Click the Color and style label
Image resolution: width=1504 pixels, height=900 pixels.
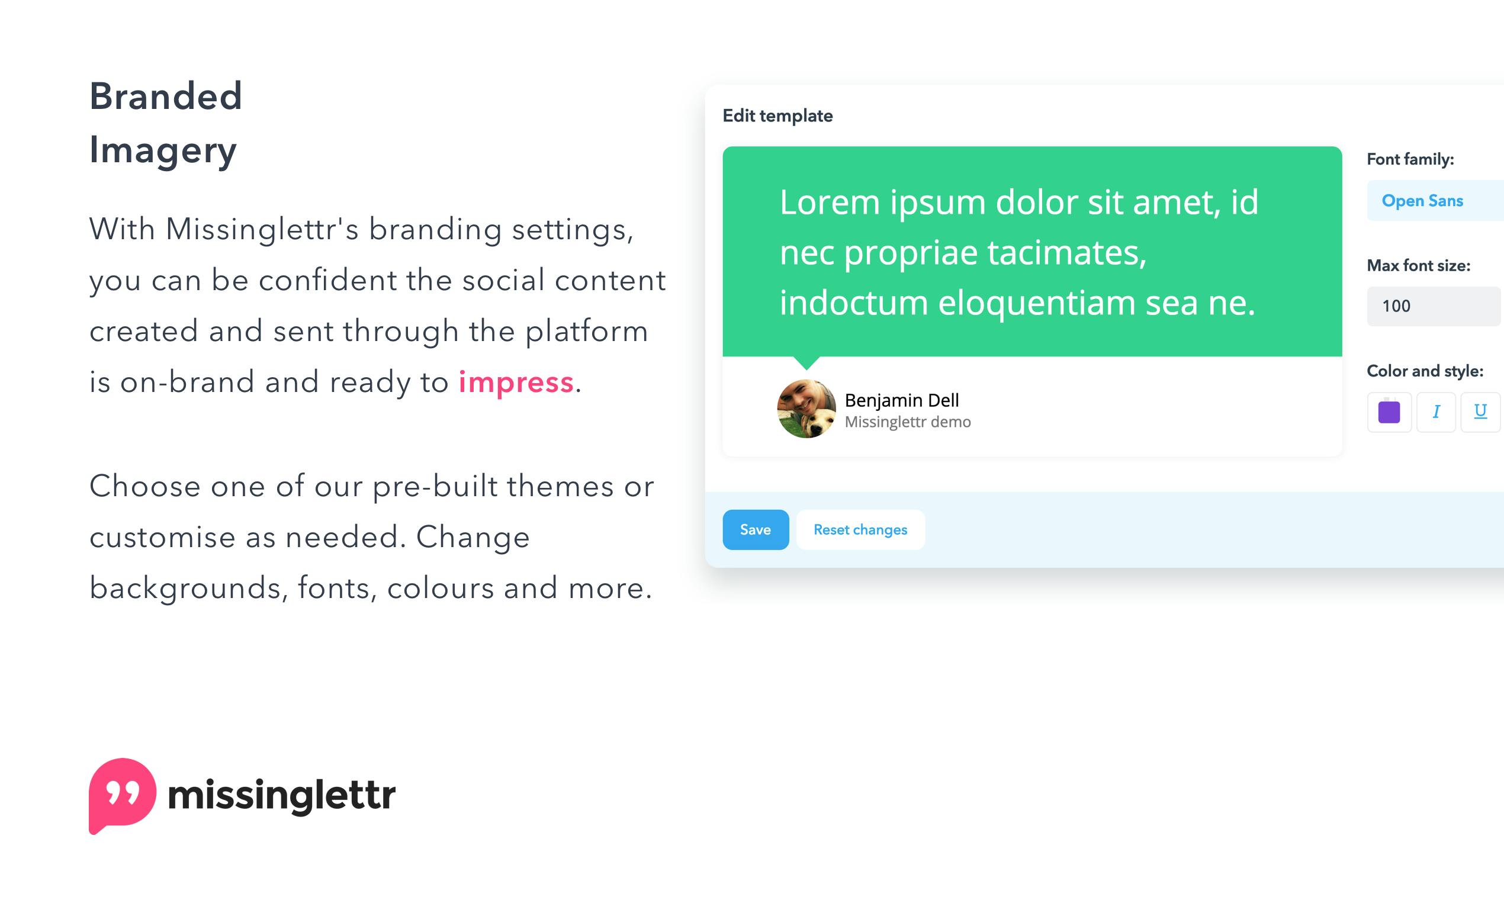[1425, 371]
